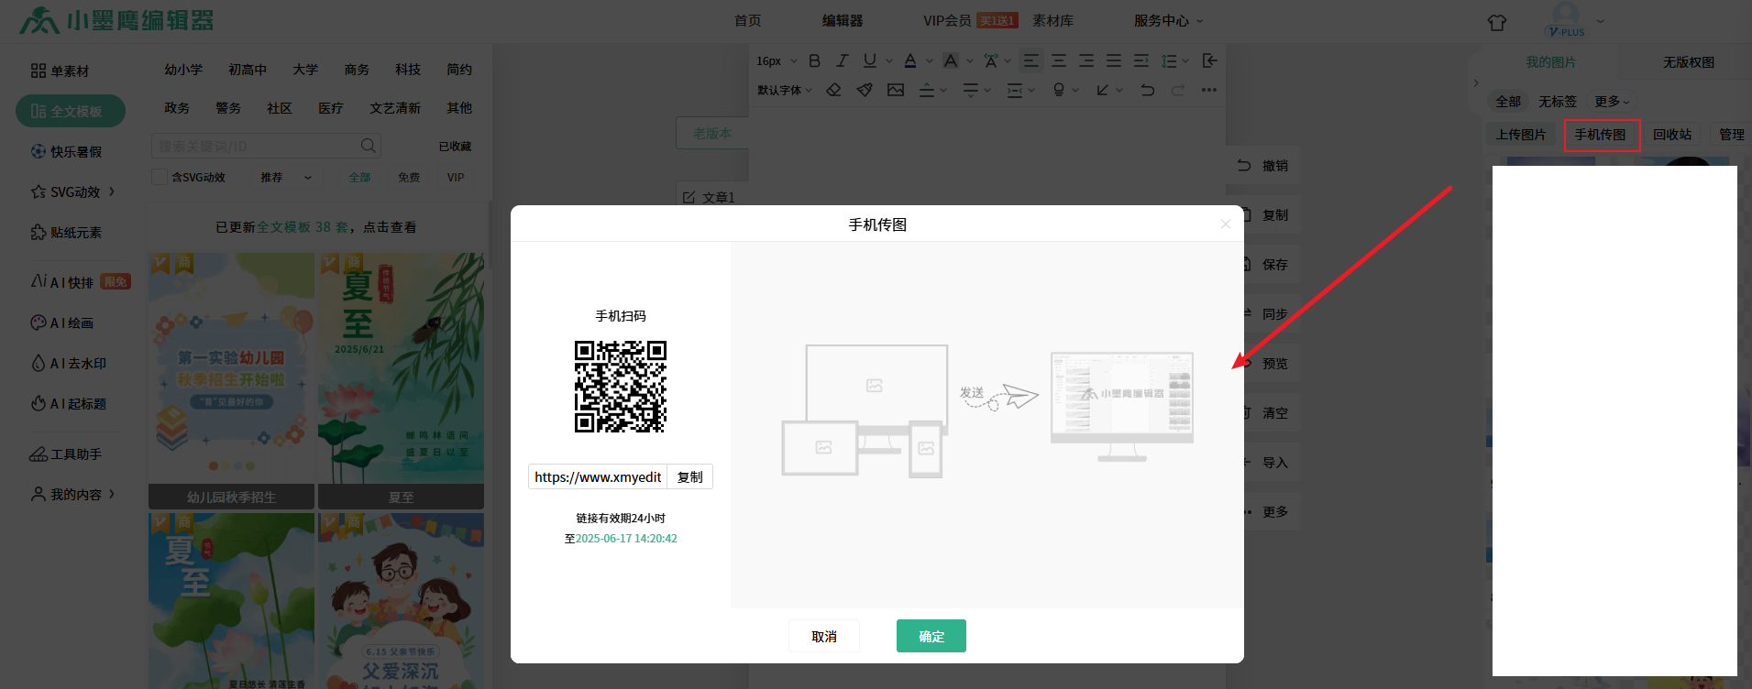Select the 手机传图 tab
The image size is (1752, 689).
coord(1601,135)
